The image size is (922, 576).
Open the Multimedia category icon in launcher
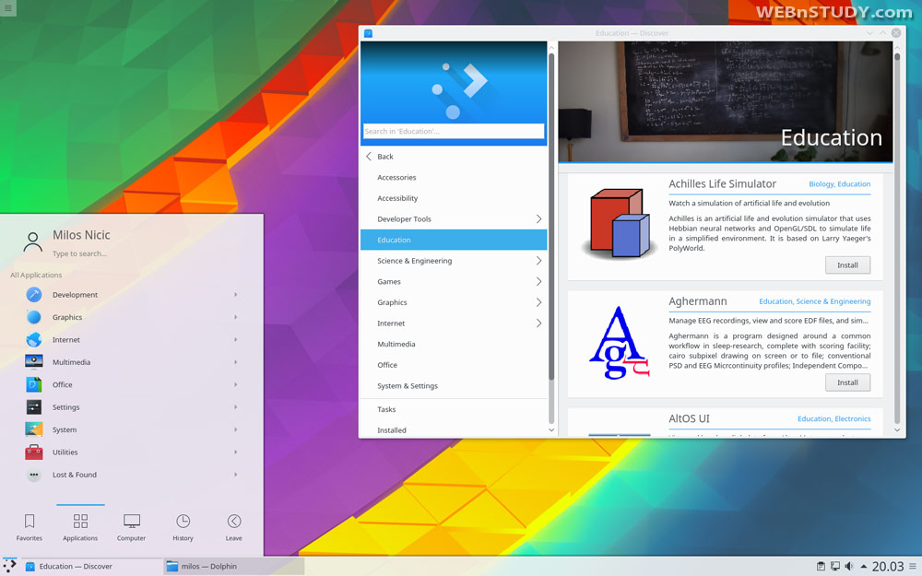tap(34, 362)
